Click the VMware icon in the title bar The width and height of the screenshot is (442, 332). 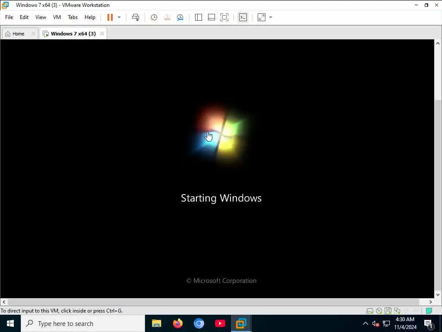coord(5,5)
